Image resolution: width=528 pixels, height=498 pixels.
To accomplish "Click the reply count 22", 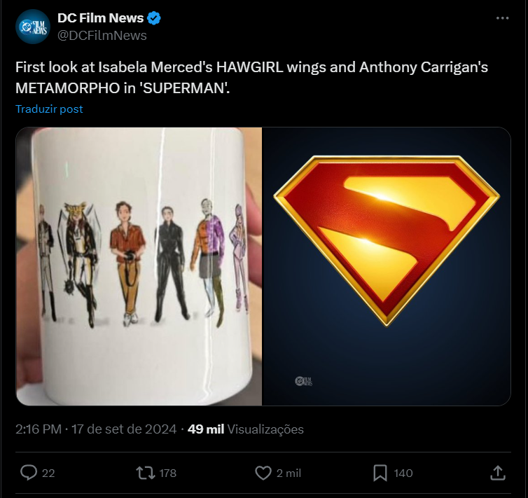I will pyautogui.click(x=48, y=473).
